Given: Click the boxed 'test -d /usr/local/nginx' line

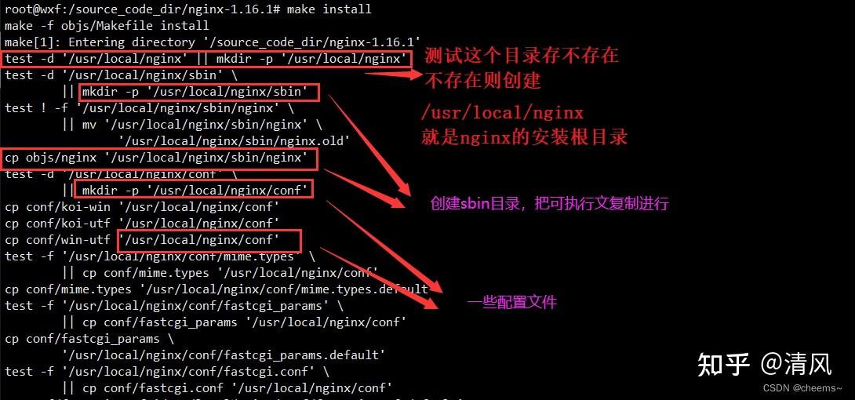Looking at the screenshot, I should pyautogui.click(x=206, y=58).
